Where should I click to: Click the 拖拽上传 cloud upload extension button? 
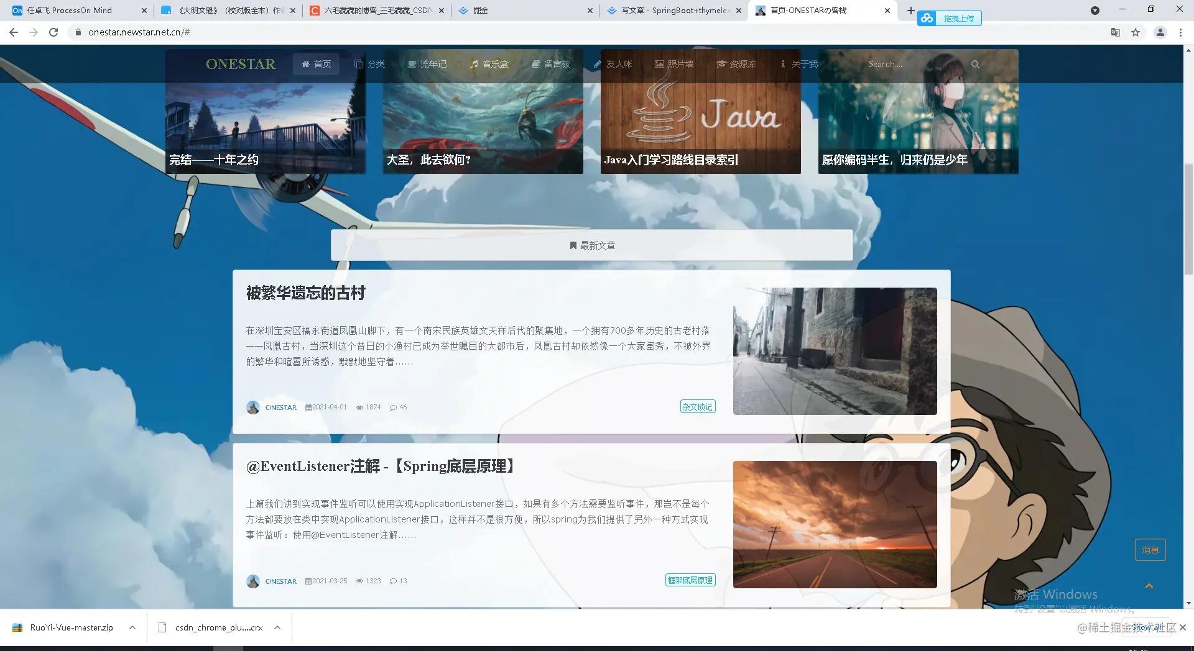click(950, 19)
